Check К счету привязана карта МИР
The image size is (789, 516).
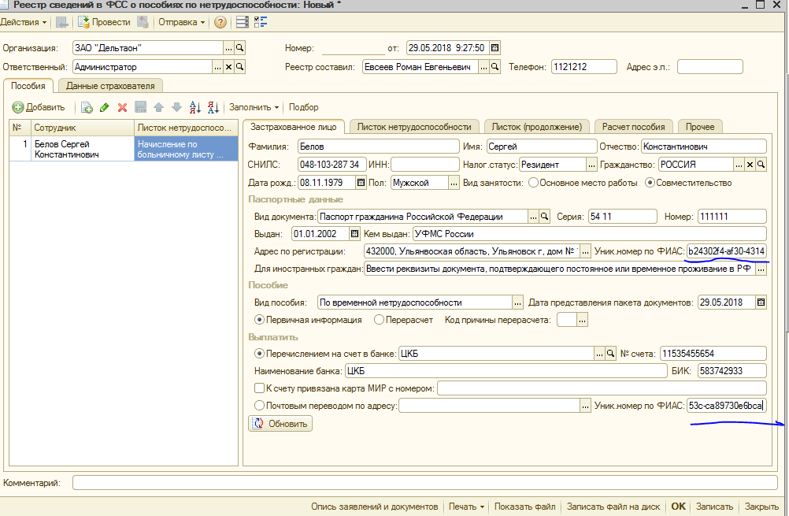(259, 388)
